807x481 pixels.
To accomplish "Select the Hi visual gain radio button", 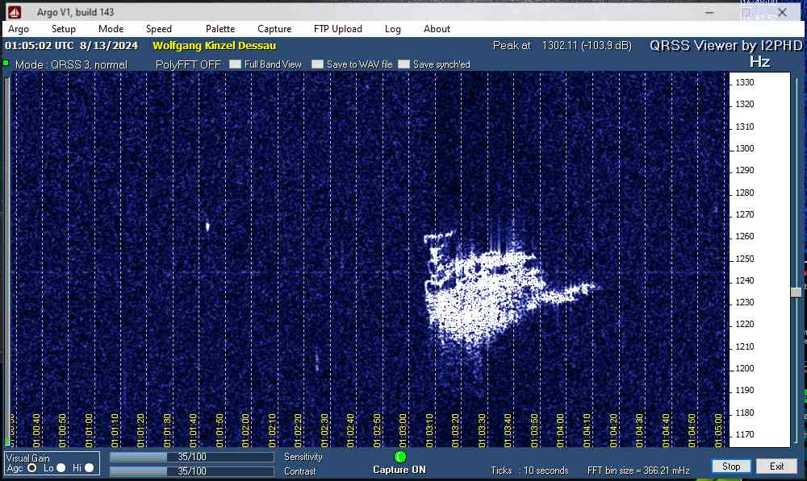I will [89, 468].
